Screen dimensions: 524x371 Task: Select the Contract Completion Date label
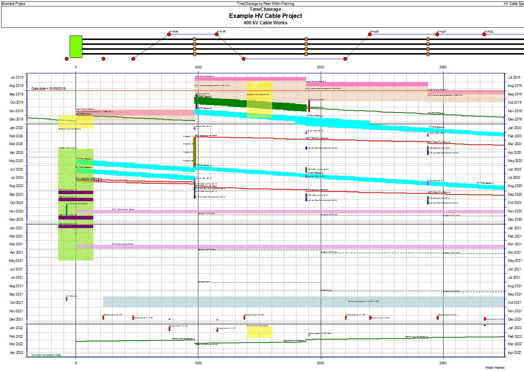[x=46, y=355]
